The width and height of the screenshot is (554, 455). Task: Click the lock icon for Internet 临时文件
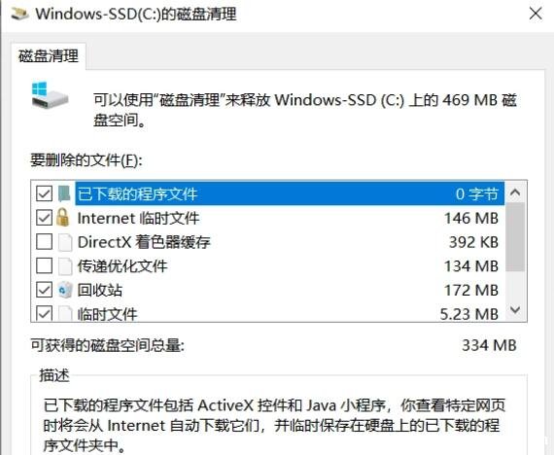coord(63,218)
